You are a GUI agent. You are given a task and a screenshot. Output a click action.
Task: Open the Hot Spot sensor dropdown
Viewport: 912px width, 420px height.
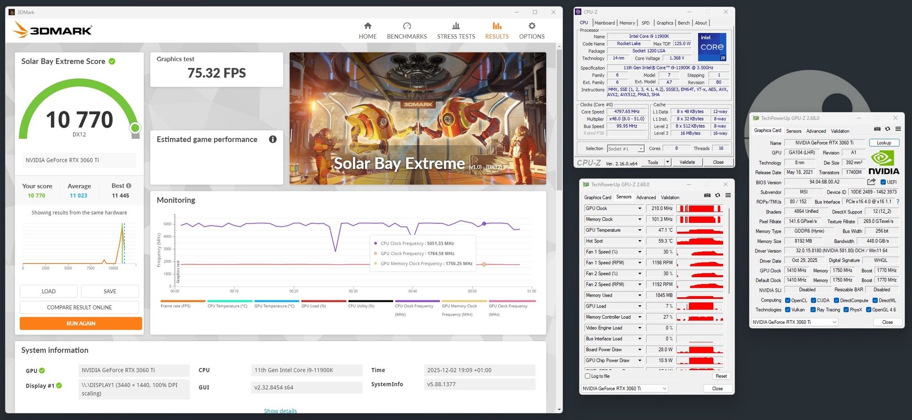point(640,241)
